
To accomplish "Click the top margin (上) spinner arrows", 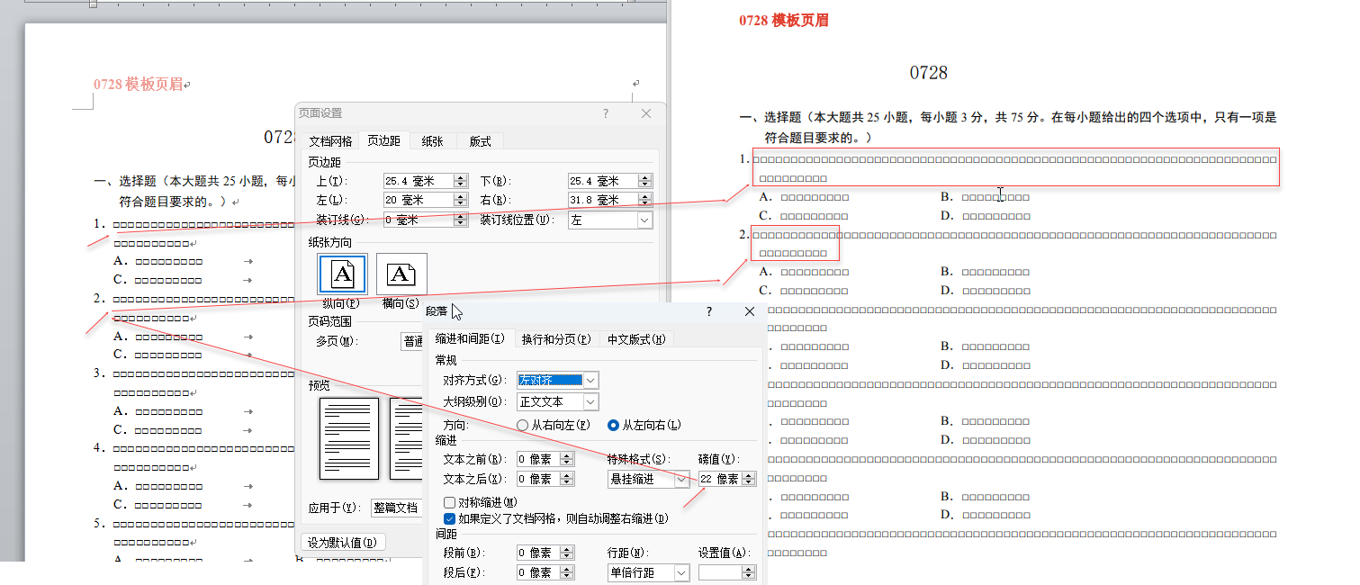I will [x=461, y=181].
